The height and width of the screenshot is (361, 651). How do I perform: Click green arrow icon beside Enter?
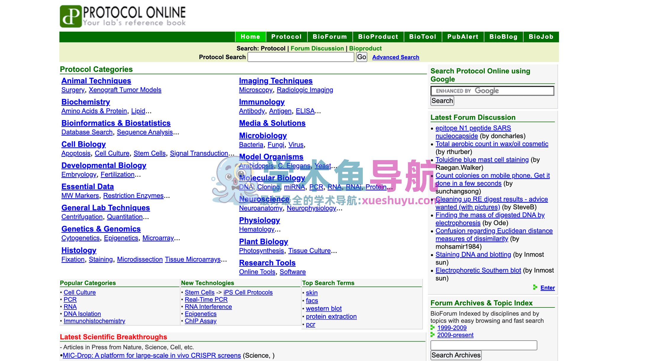tap(535, 287)
